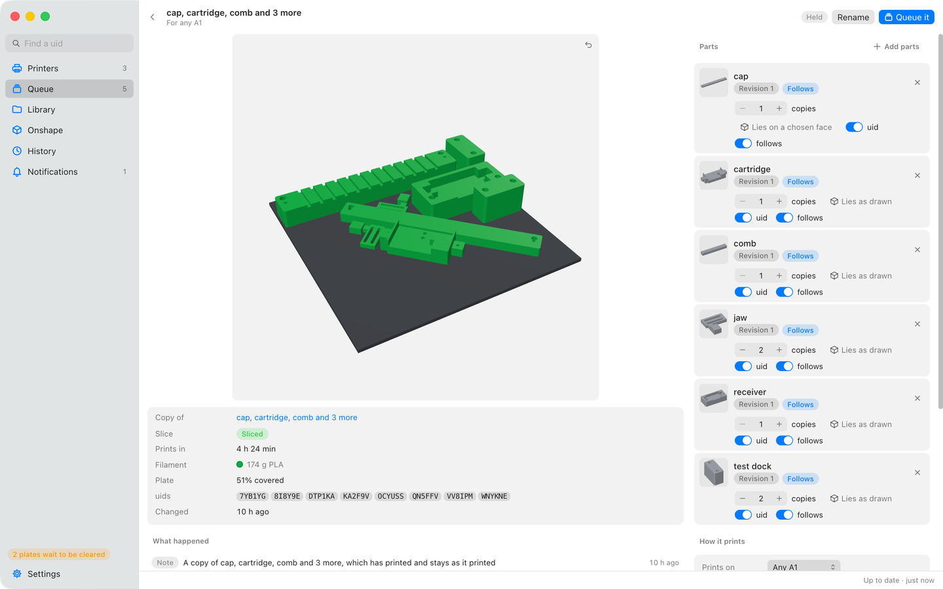
Task: Go to the Library section
Action: coord(69,109)
